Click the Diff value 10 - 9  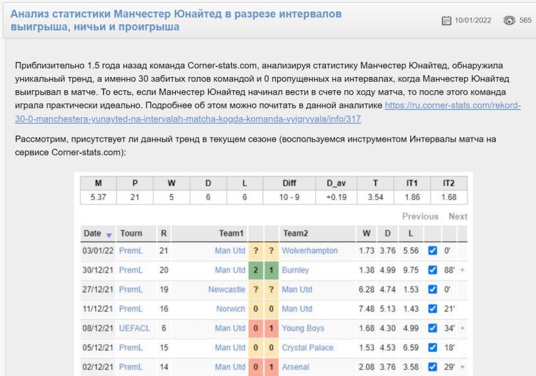pos(289,198)
